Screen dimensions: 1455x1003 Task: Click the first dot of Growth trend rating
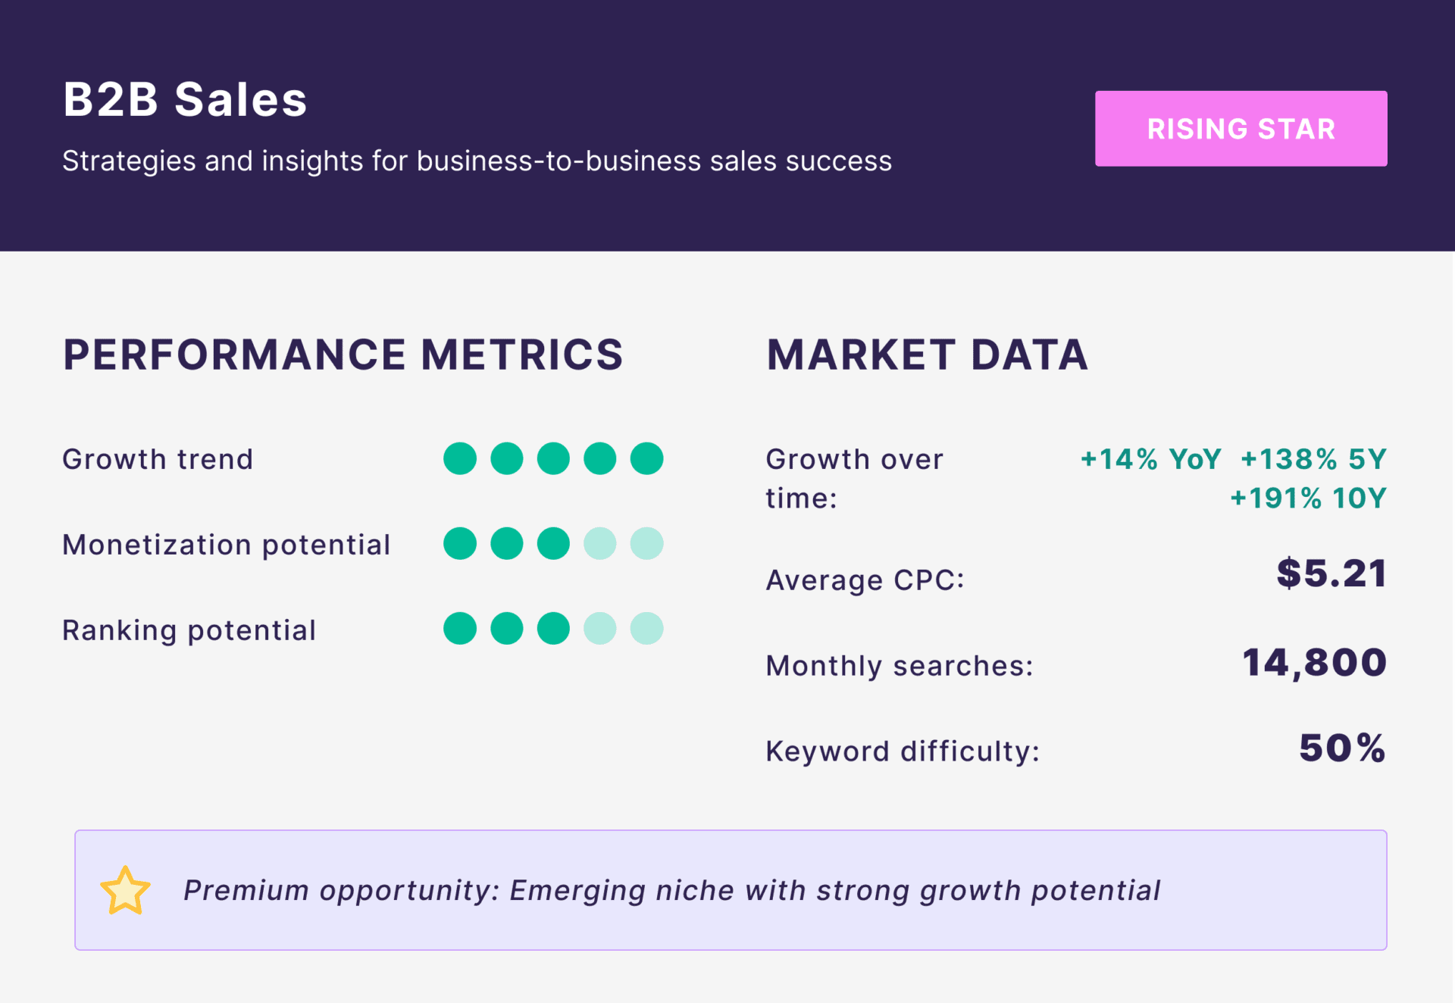click(460, 459)
